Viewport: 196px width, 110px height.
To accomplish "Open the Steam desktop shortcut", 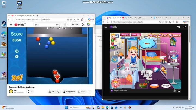I will [4, 24].
